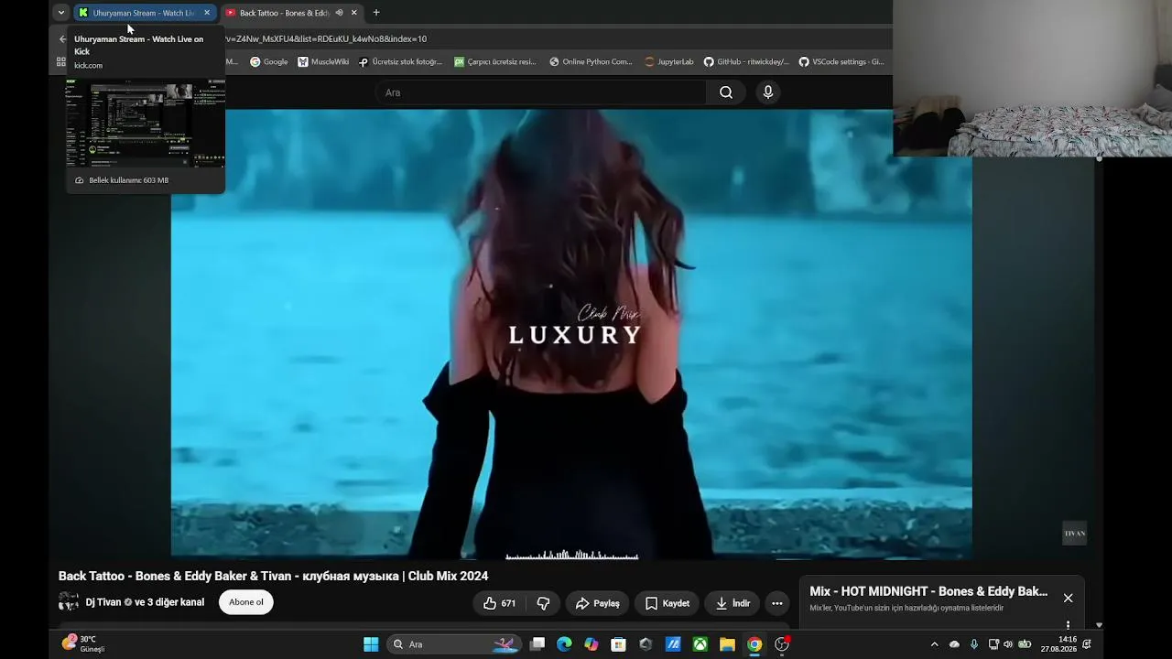The image size is (1172, 659).
Task: Mute audio on the Back Tattoo tab
Action: coord(340,13)
